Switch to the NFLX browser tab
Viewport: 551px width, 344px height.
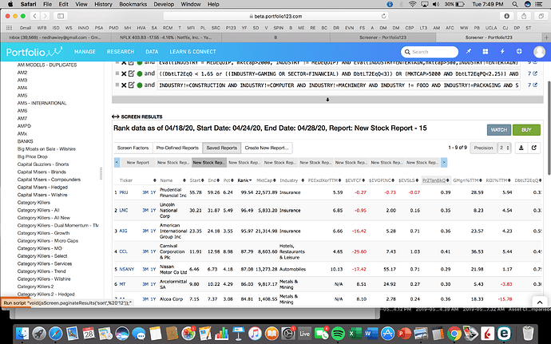[x=166, y=38]
